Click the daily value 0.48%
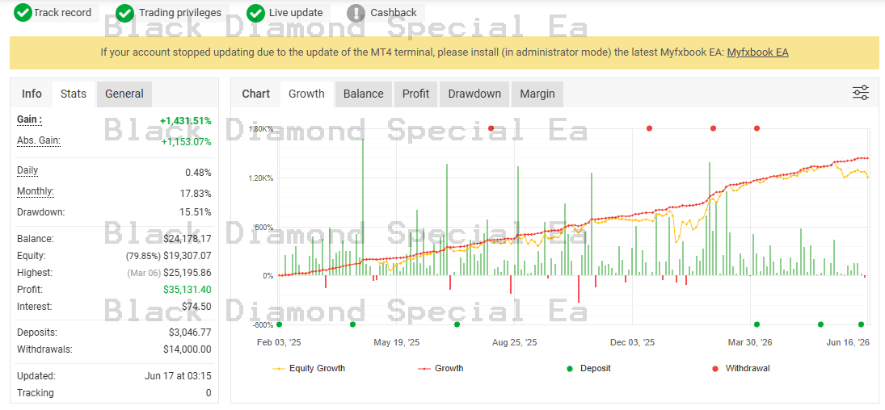 pyautogui.click(x=198, y=173)
